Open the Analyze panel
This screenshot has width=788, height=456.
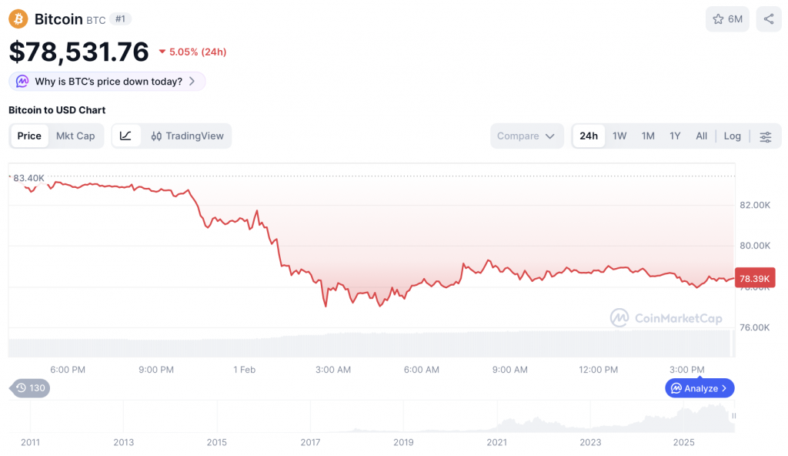pyautogui.click(x=699, y=388)
